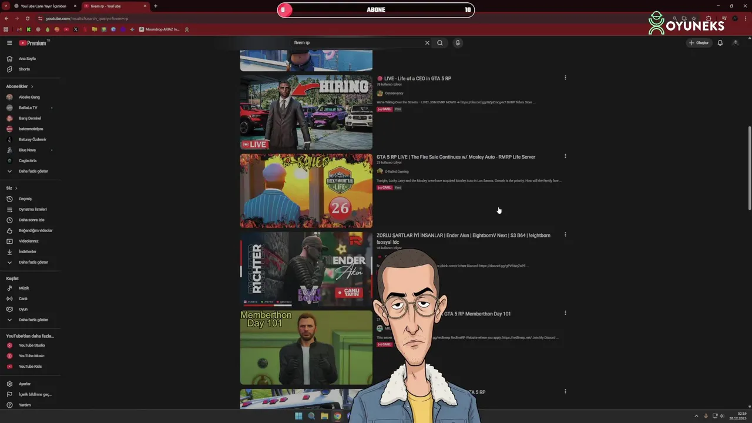The image size is (752, 423).
Task: Open Blue Nova channel
Action: tap(27, 150)
